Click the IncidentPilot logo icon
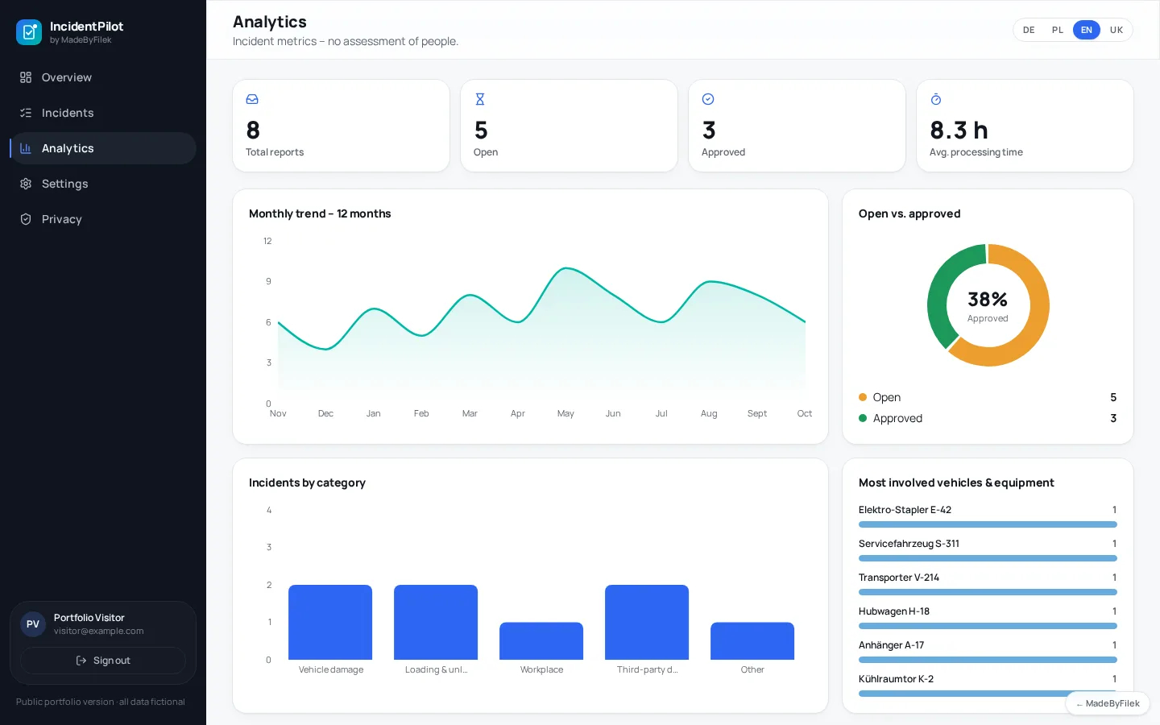This screenshot has height=725, width=1160. (x=29, y=32)
